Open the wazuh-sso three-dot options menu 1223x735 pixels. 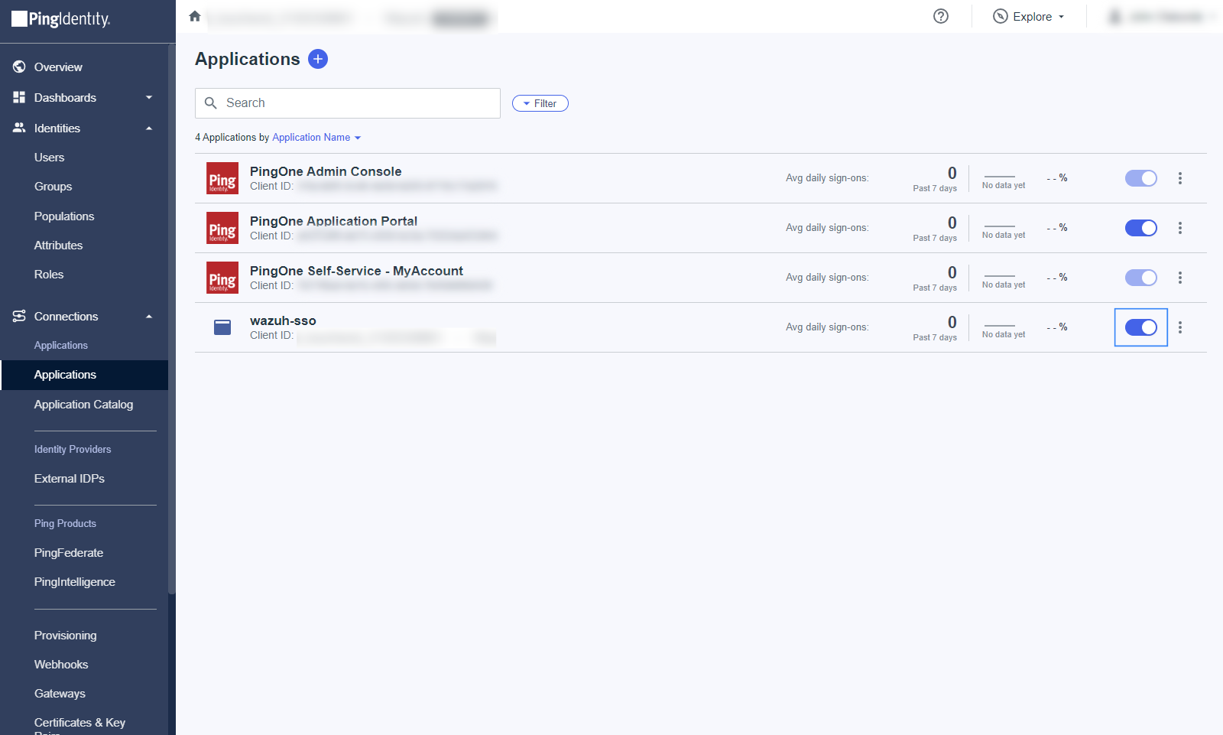coord(1180,327)
